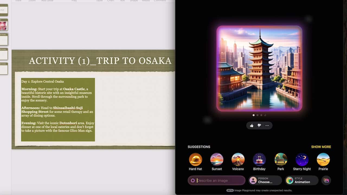Click Show More suggestions
This screenshot has width=347, height=195.
click(321, 147)
